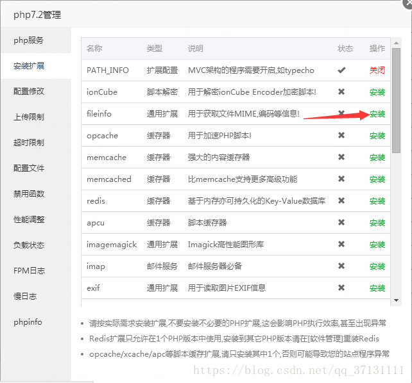Click the opcache X status icon
Image resolution: width=412 pixels, height=383 pixels.
(x=341, y=136)
